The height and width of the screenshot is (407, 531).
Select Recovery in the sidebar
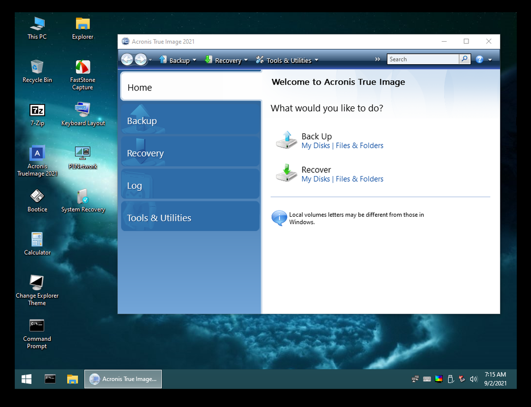tap(190, 153)
